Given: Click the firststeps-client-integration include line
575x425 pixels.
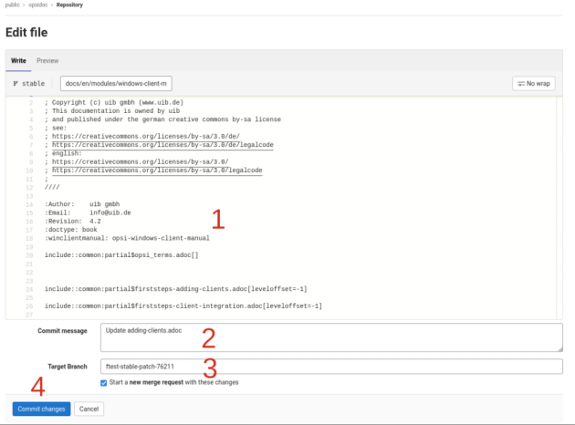Looking at the screenshot, I should coord(183,306).
